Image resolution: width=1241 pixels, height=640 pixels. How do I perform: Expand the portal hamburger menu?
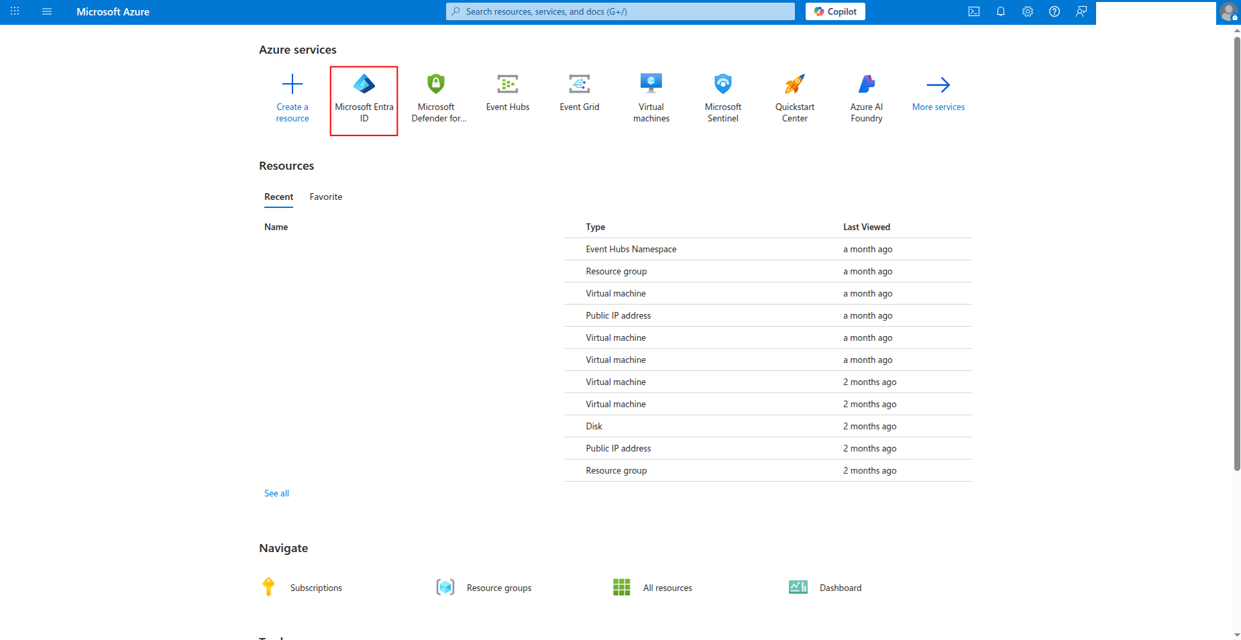click(47, 11)
